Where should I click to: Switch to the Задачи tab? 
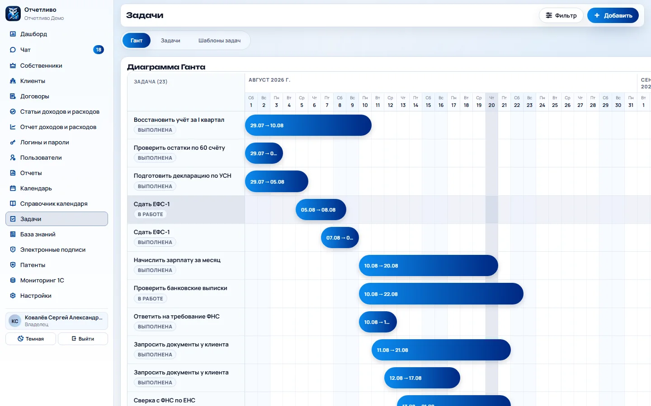click(x=170, y=41)
